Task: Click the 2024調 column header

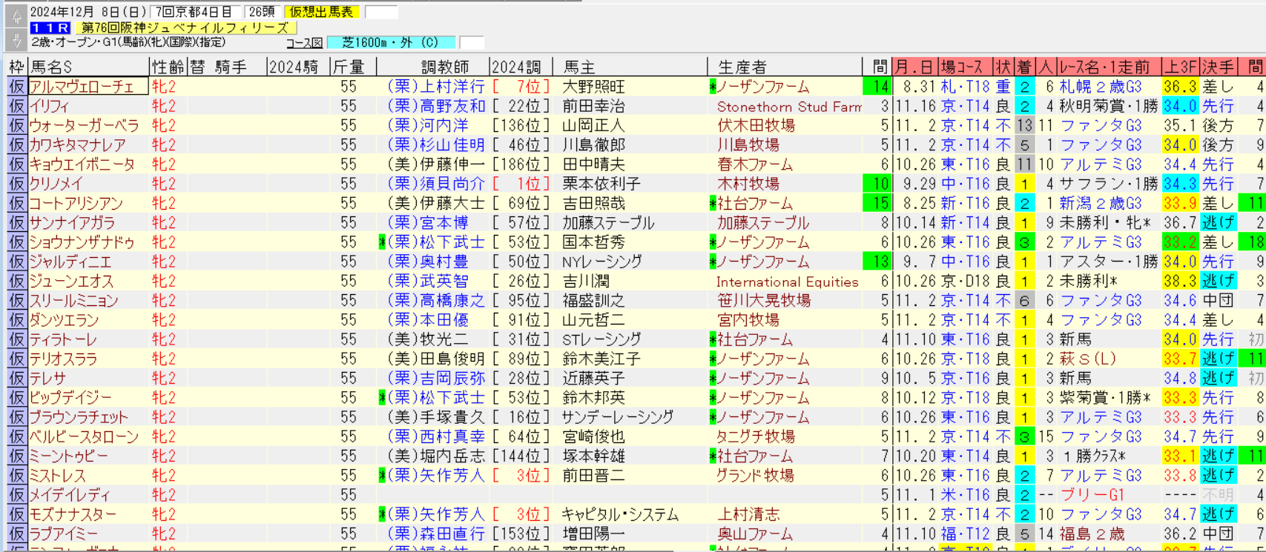Action: click(521, 67)
